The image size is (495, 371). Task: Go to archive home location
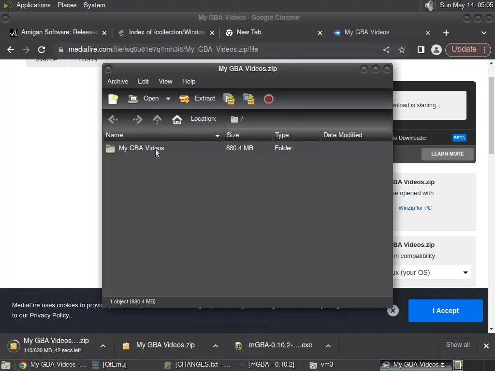point(177,119)
